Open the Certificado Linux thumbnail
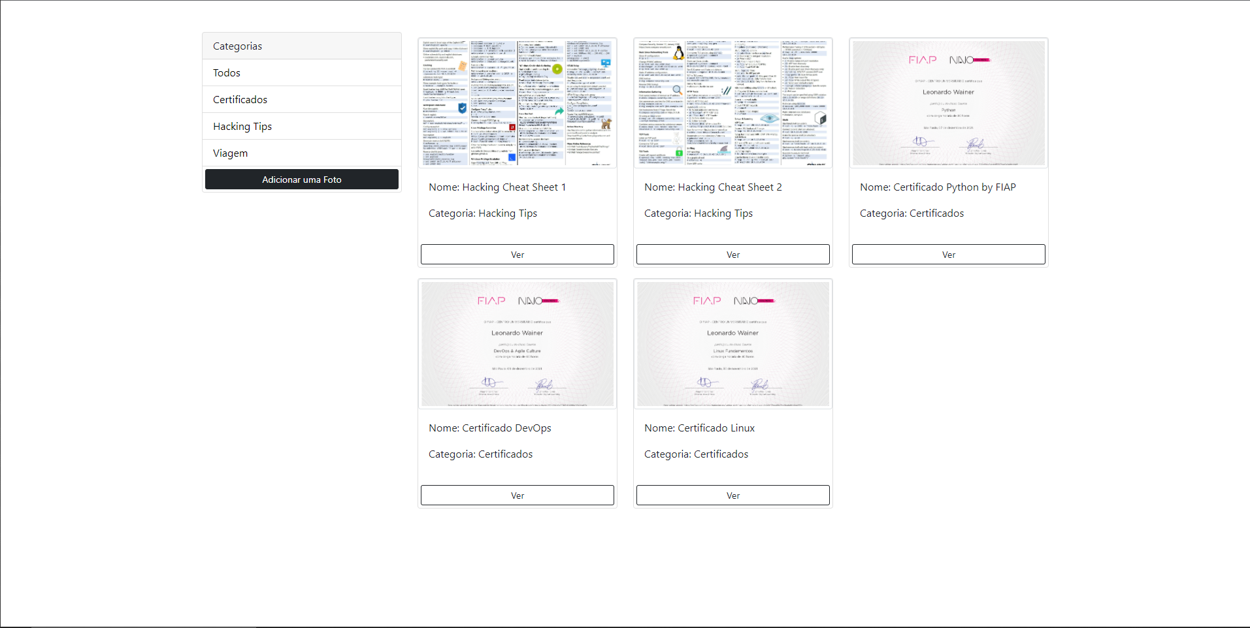1250x628 pixels. 732,344
